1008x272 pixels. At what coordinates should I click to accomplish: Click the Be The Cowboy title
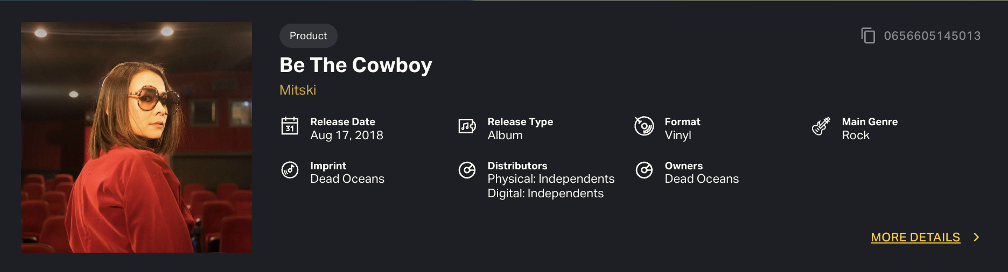pyautogui.click(x=355, y=65)
